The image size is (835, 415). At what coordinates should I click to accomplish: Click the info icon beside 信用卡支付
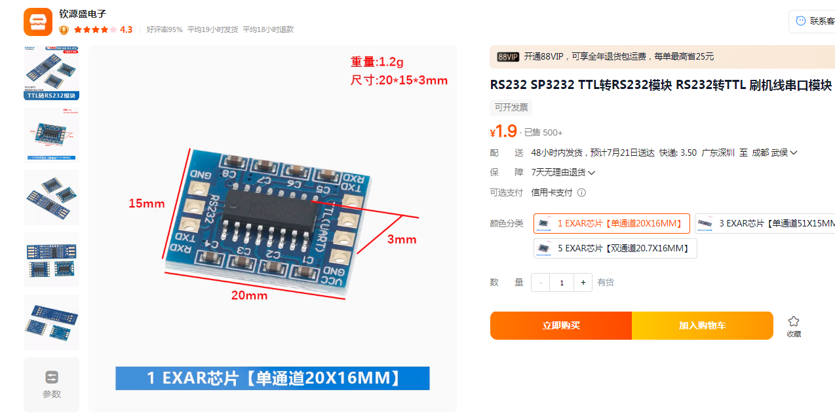click(581, 192)
